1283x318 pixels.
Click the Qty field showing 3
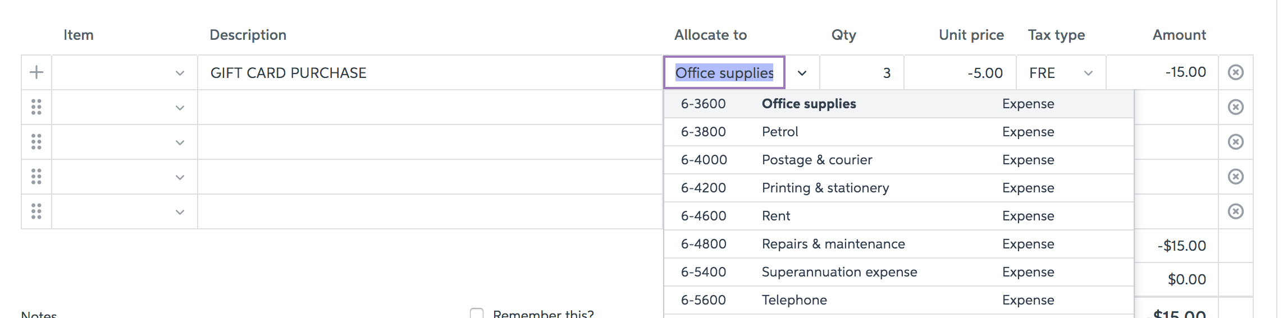[862, 73]
